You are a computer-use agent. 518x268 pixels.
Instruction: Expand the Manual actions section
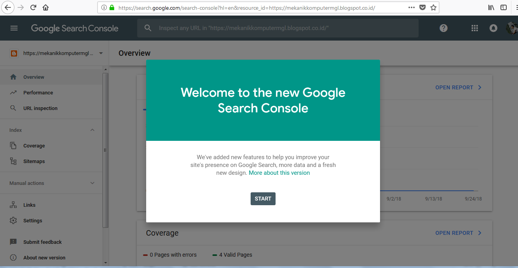[x=92, y=183]
